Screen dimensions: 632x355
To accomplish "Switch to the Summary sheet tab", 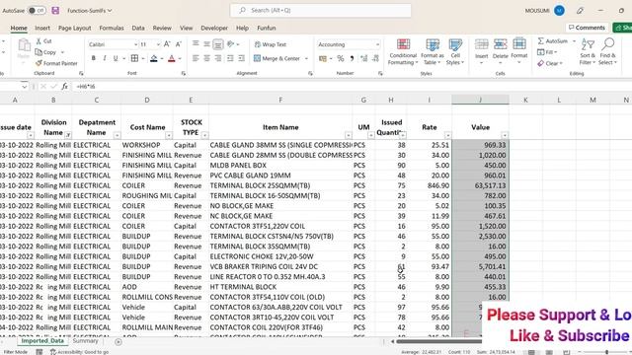I will pyautogui.click(x=86, y=341).
